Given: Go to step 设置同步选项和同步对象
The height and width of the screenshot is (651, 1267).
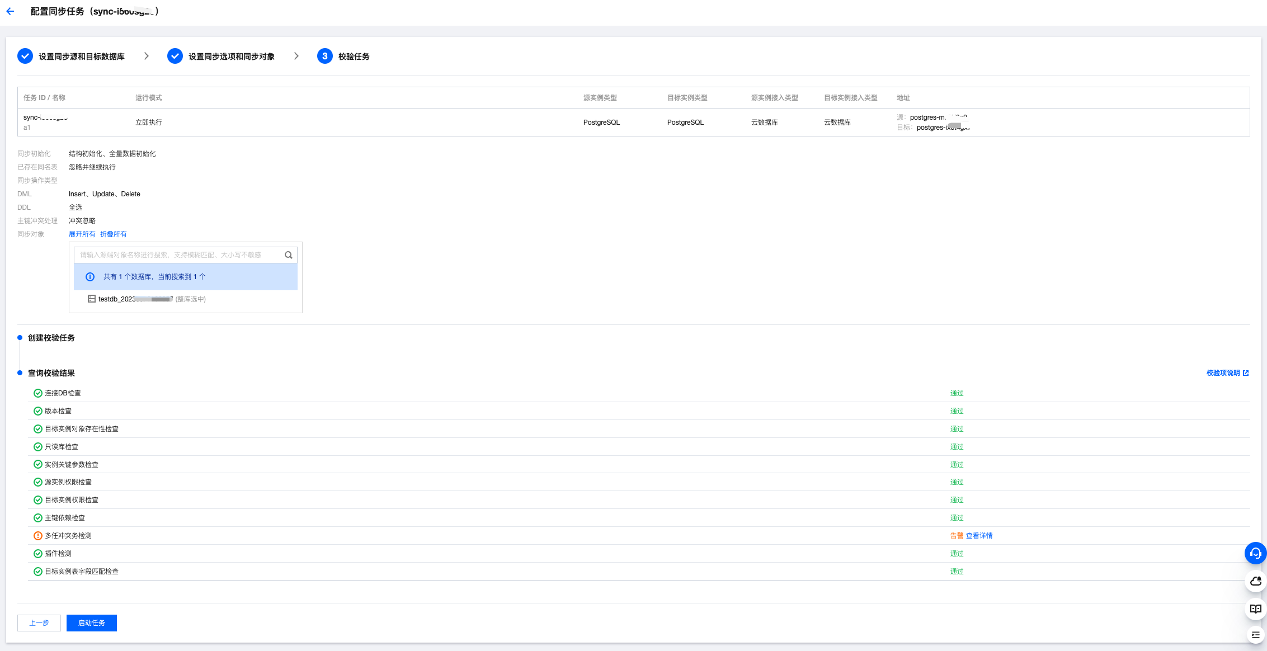Looking at the screenshot, I should point(231,56).
